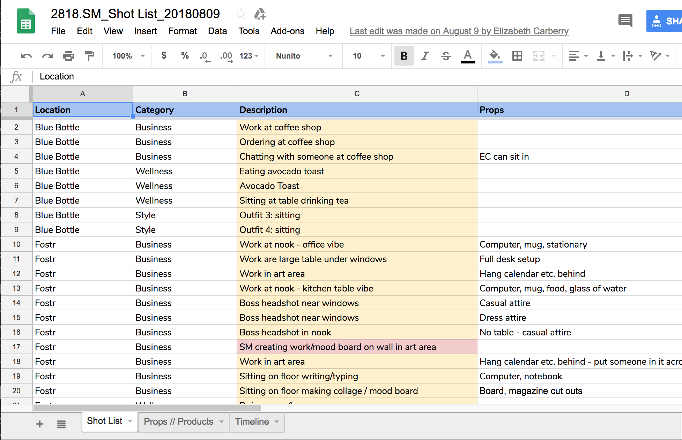Select the Category header cell
The height and width of the screenshot is (440, 682).
coord(185,110)
